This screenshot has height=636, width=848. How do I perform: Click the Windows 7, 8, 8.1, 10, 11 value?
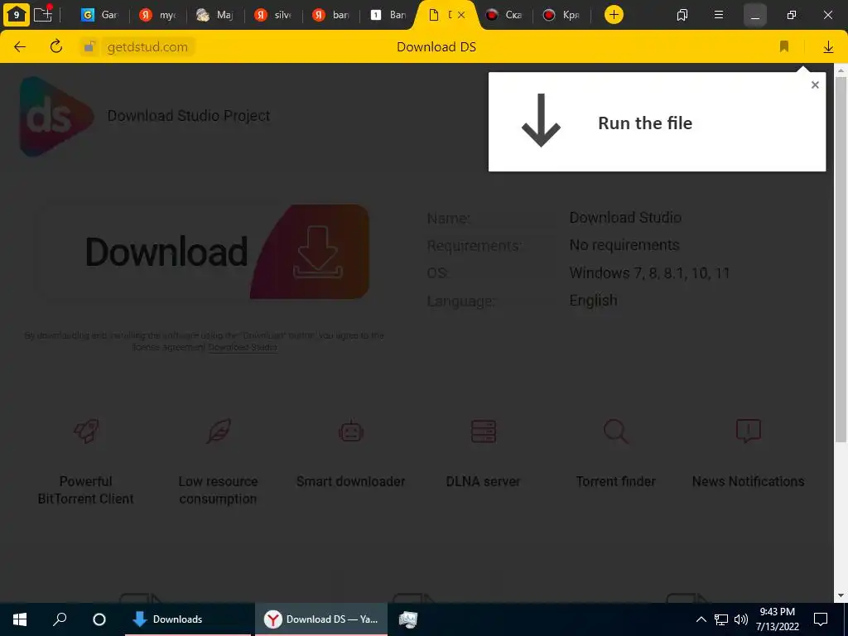(649, 273)
